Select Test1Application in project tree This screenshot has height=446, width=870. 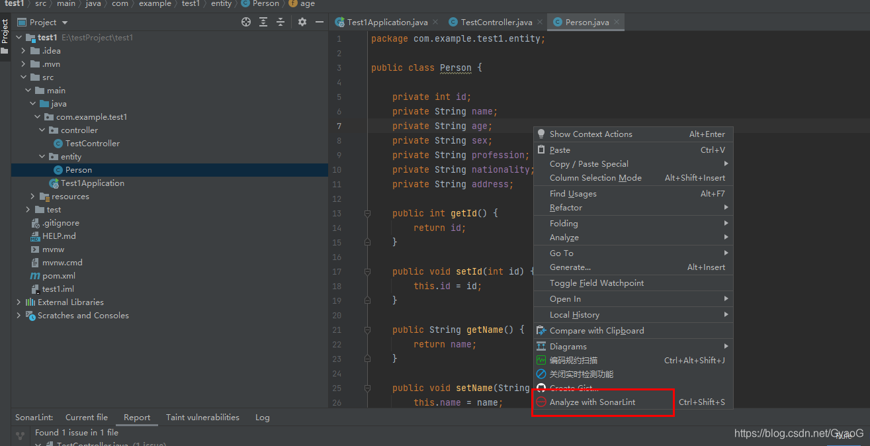pyautogui.click(x=93, y=183)
